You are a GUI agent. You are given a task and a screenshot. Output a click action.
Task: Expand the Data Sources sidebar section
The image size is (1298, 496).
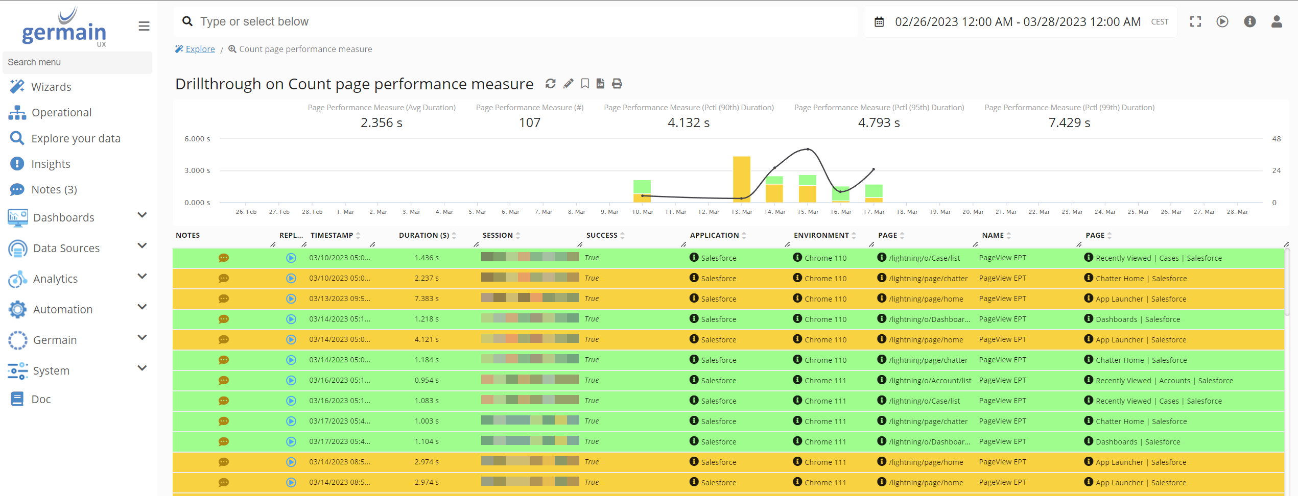tap(142, 245)
